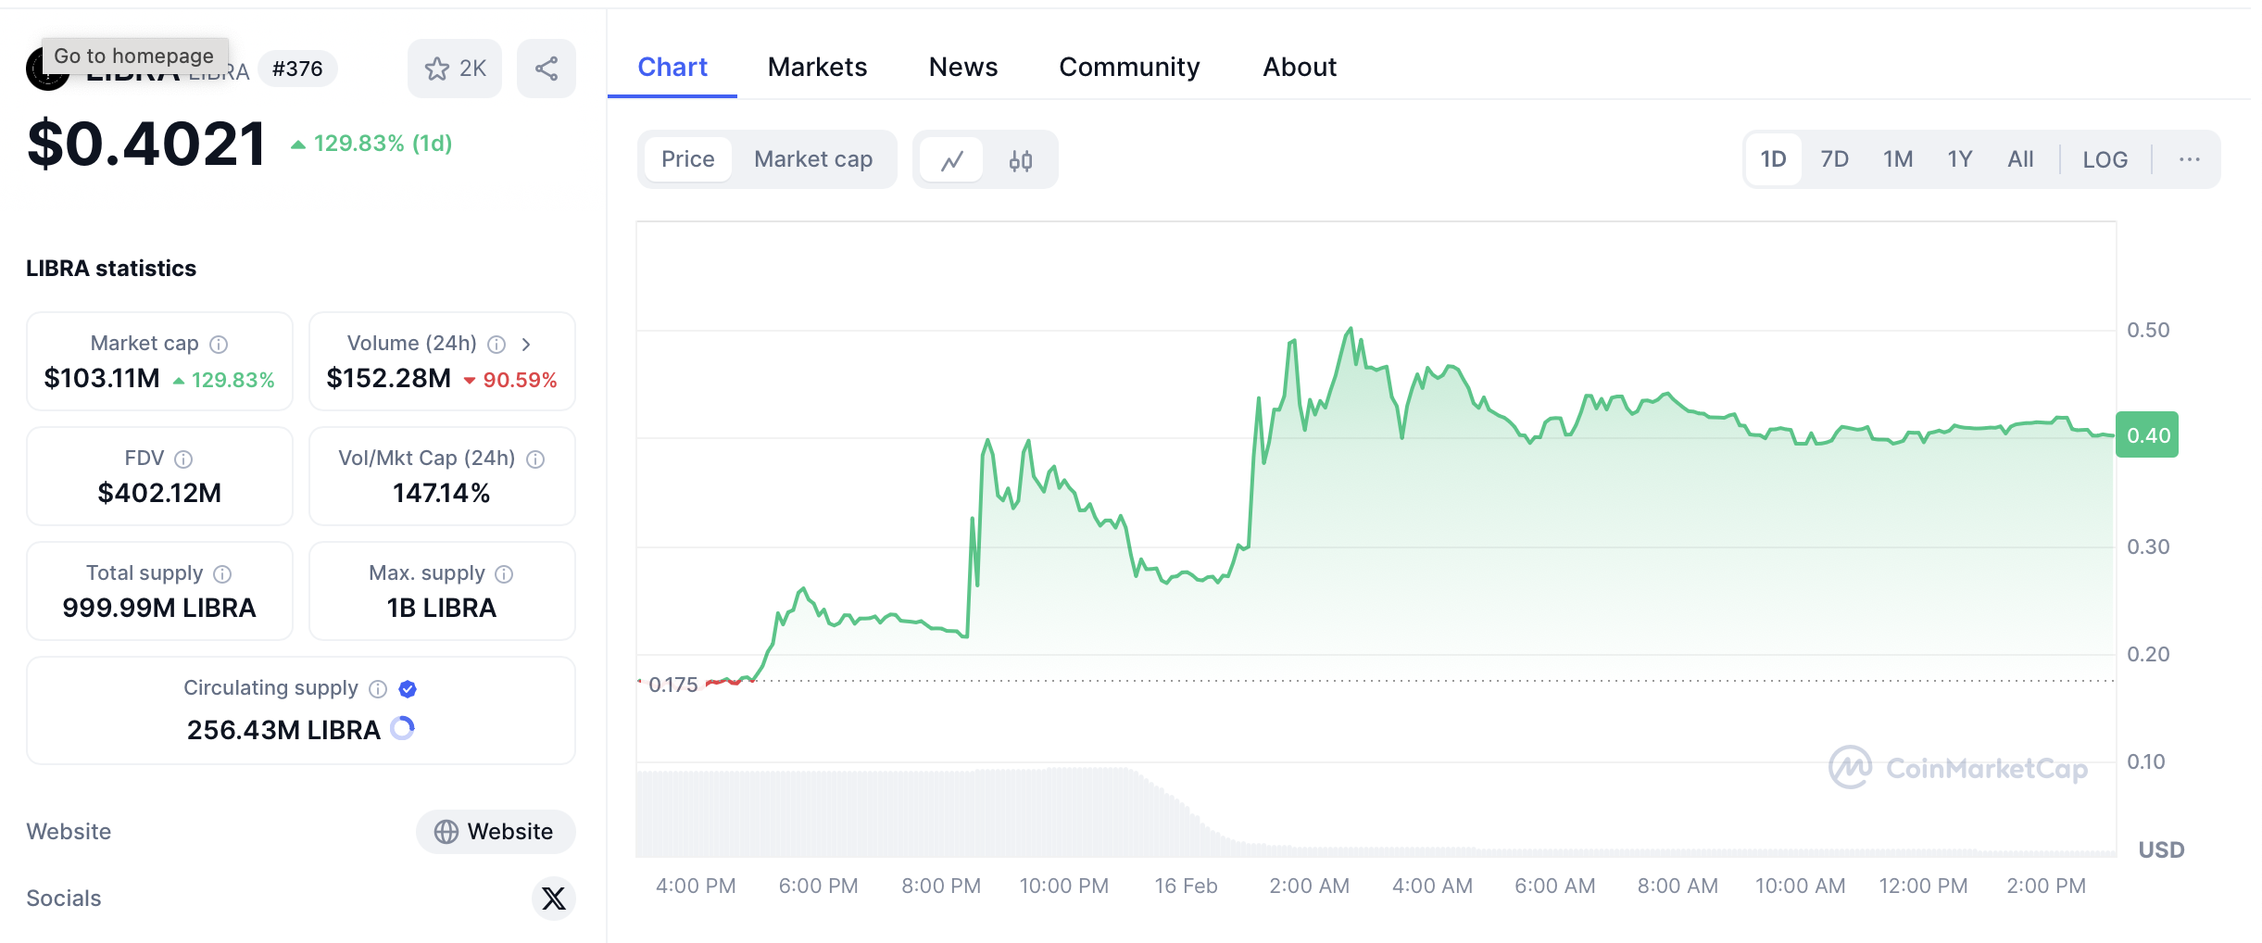Click the 0.40 current price label
Image resolution: width=2262 pixels, height=943 pixels.
[2147, 435]
